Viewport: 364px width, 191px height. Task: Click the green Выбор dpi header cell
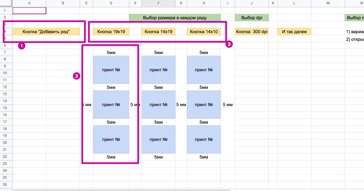click(251, 18)
